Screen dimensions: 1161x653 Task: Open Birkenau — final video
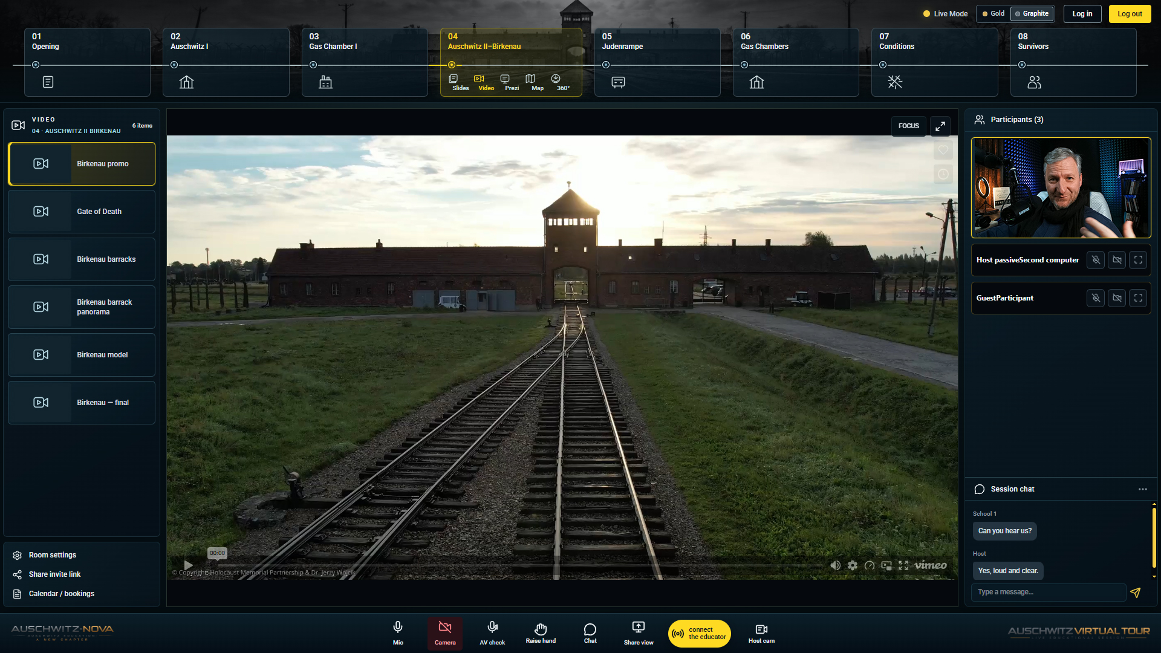pos(82,403)
